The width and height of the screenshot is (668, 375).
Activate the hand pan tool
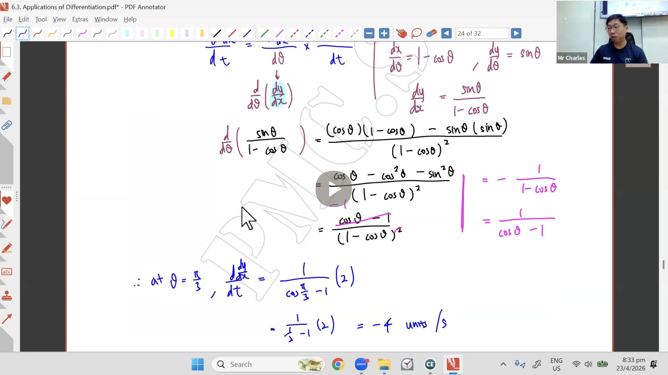point(401,34)
